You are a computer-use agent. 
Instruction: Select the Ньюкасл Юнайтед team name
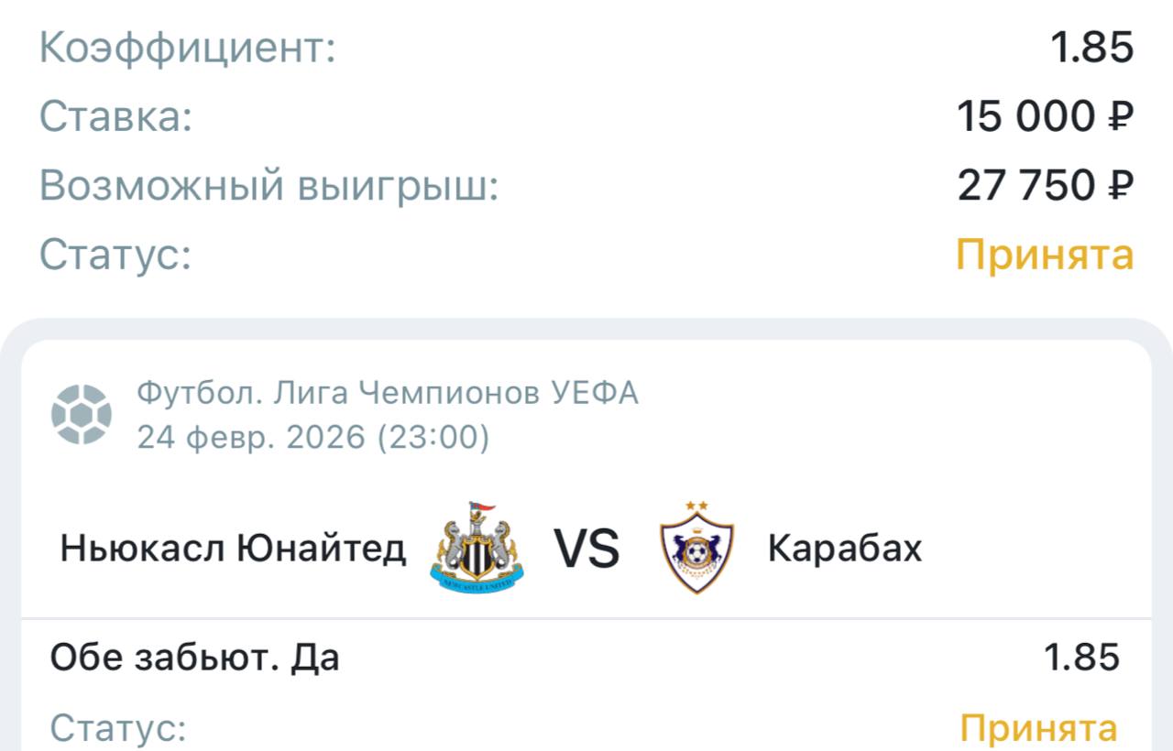click(233, 549)
